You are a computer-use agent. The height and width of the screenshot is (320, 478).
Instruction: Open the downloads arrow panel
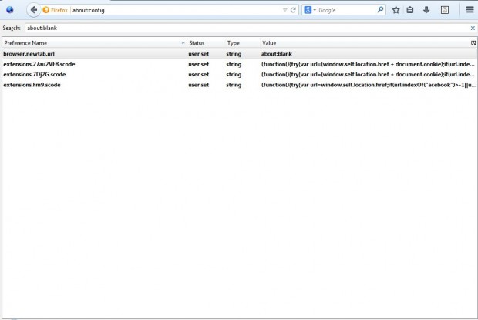(426, 10)
